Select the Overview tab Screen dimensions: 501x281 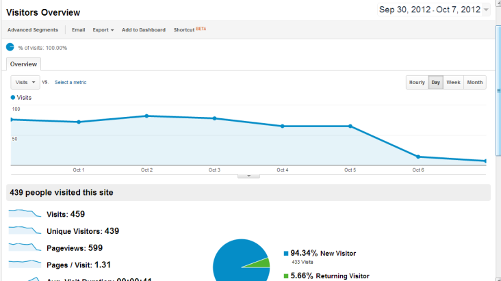click(23, 64)
